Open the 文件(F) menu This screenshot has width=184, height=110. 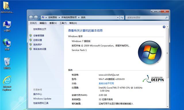tap(33, 23)
